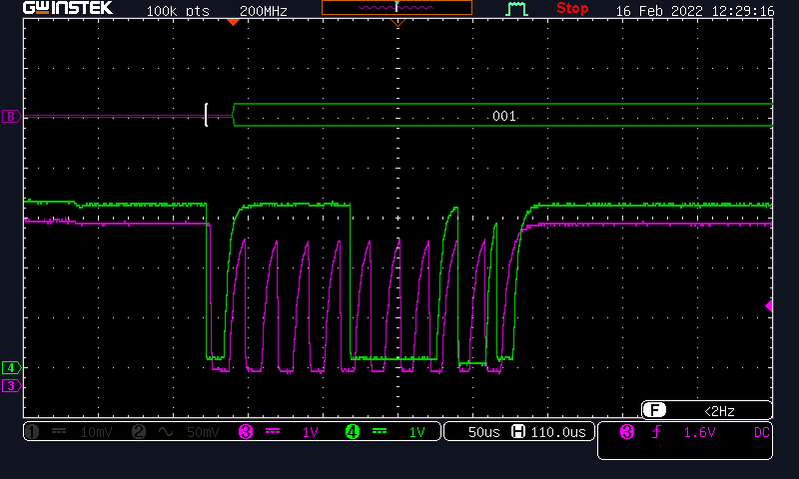Image resolution: width=799 pixels, height=479 pixels.
Task: Click the cyan marker in the overview bar
Action: (397, 6)
